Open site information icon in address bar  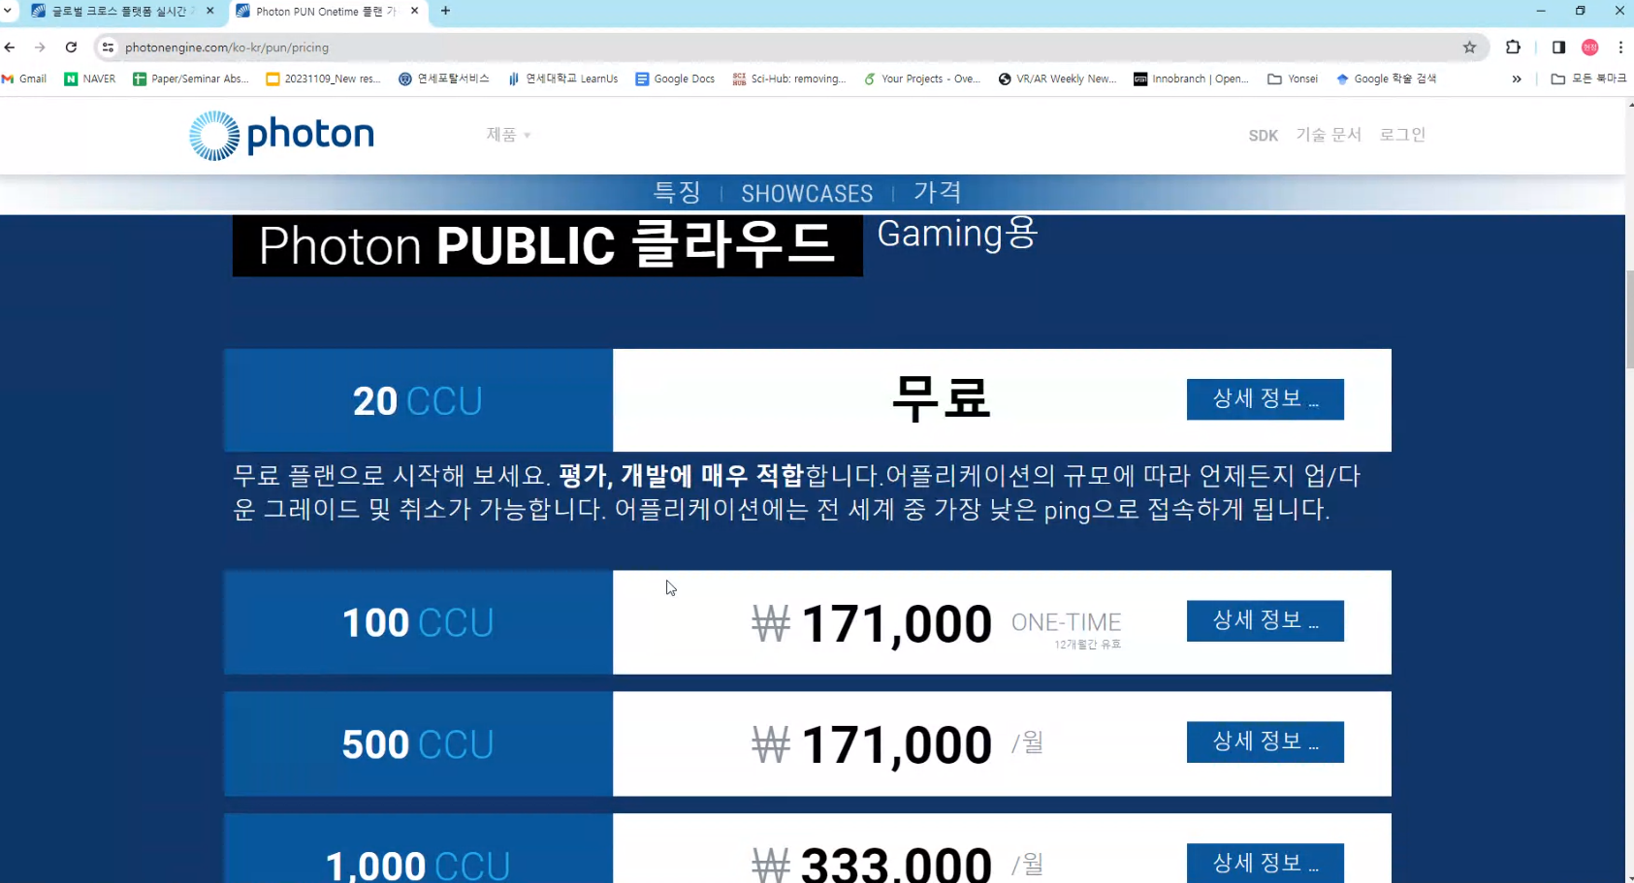108,47
